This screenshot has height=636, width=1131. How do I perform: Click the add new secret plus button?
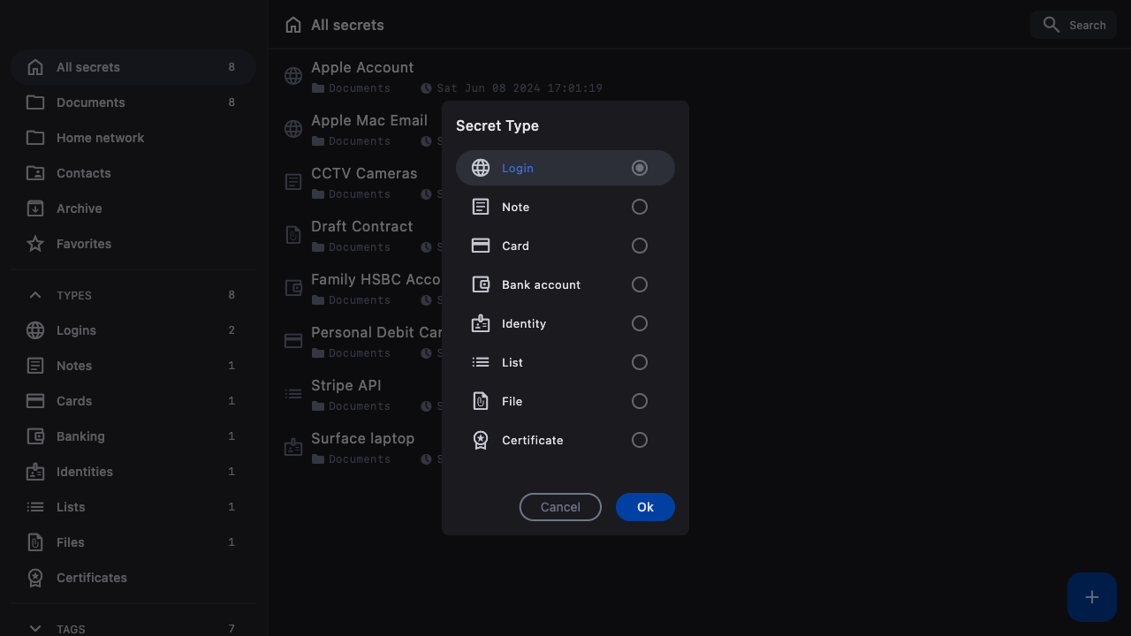[1092, 597]
